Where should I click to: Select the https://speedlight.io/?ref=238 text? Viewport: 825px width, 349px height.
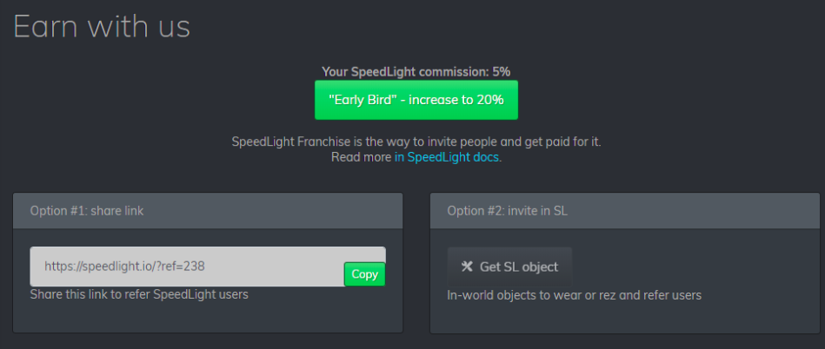(124, 267)
